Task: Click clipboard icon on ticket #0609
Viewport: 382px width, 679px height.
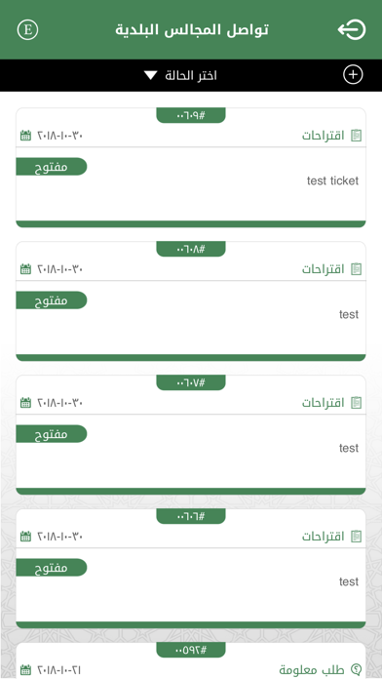Action: [356, 136]
